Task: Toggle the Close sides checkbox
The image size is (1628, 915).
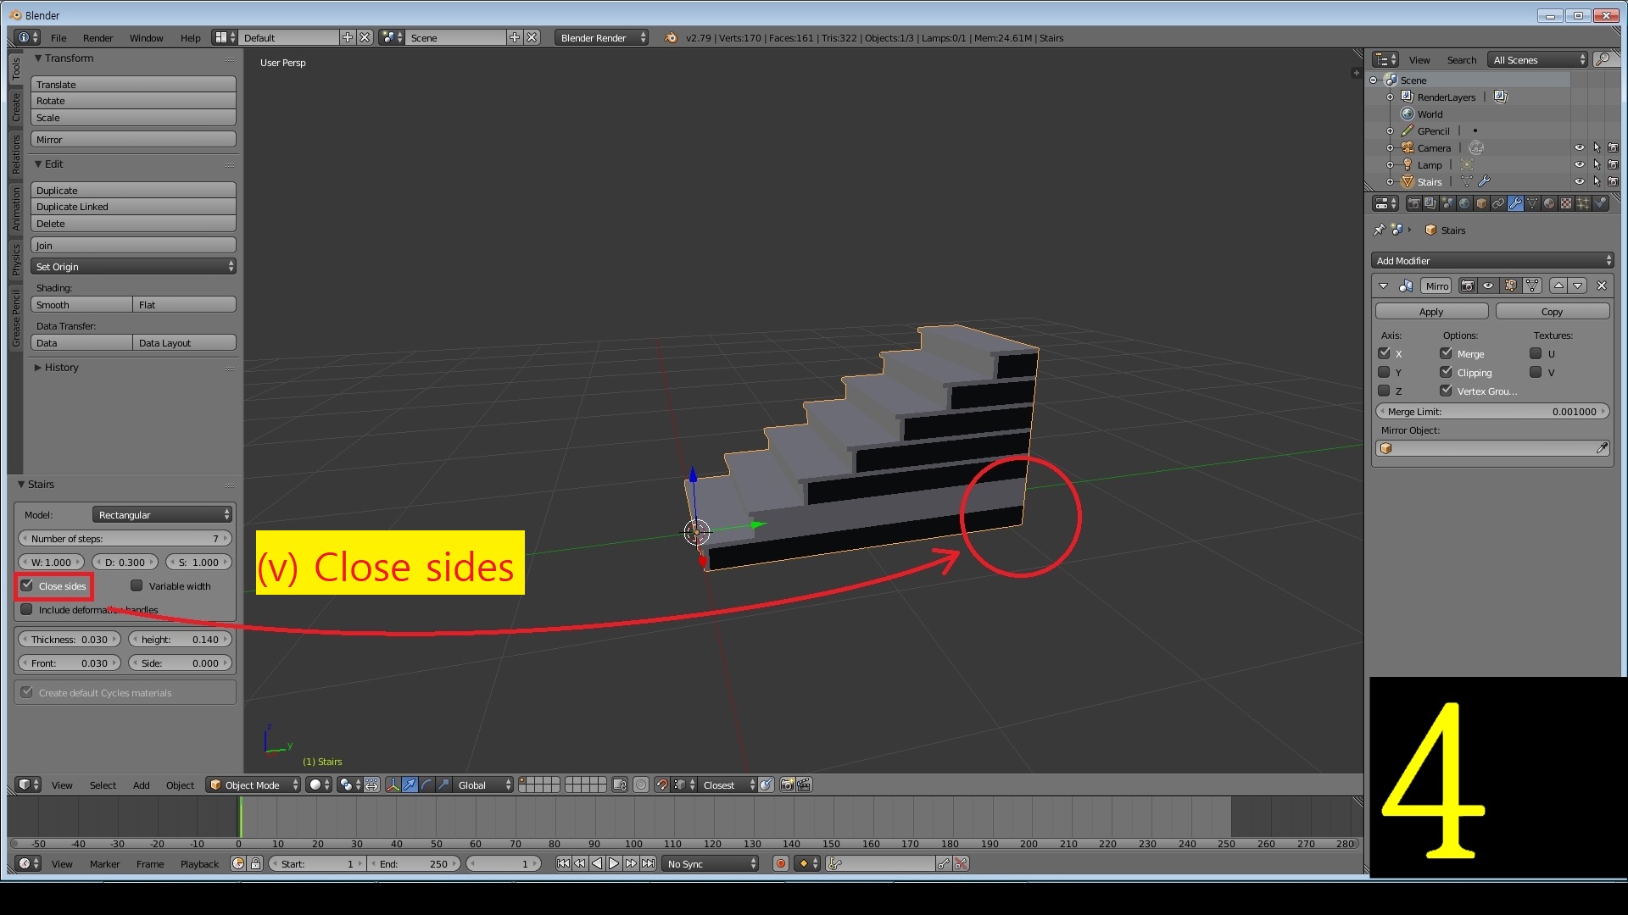Action: 27,585
